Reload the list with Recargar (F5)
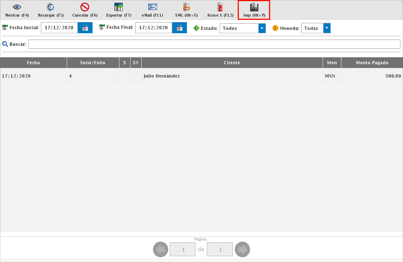This screenshot has width=403, height=262. pos(50,7)
